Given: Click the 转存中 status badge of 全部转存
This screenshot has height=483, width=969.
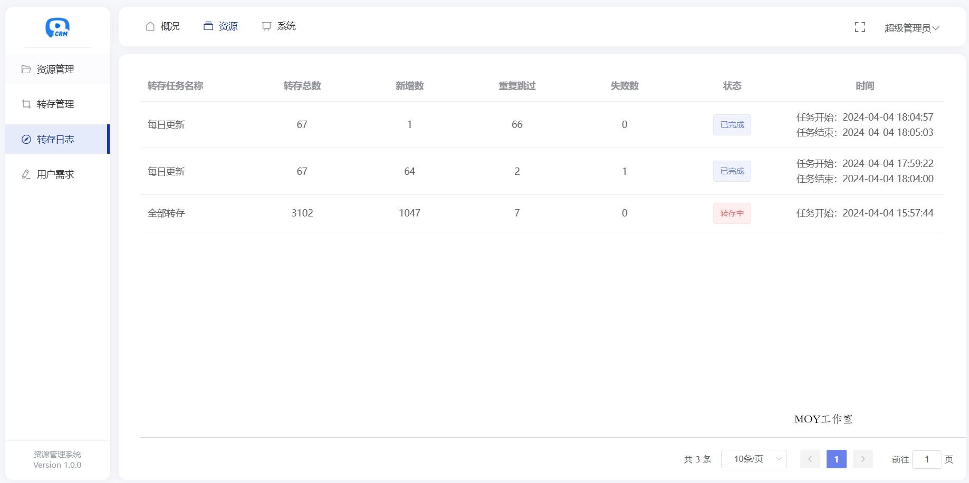Looking at the screenshot, I should (x=732, y=213).
